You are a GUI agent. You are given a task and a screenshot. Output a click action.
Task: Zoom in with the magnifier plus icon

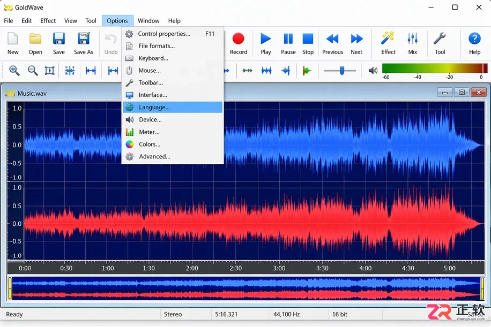(x=14, y=71)
